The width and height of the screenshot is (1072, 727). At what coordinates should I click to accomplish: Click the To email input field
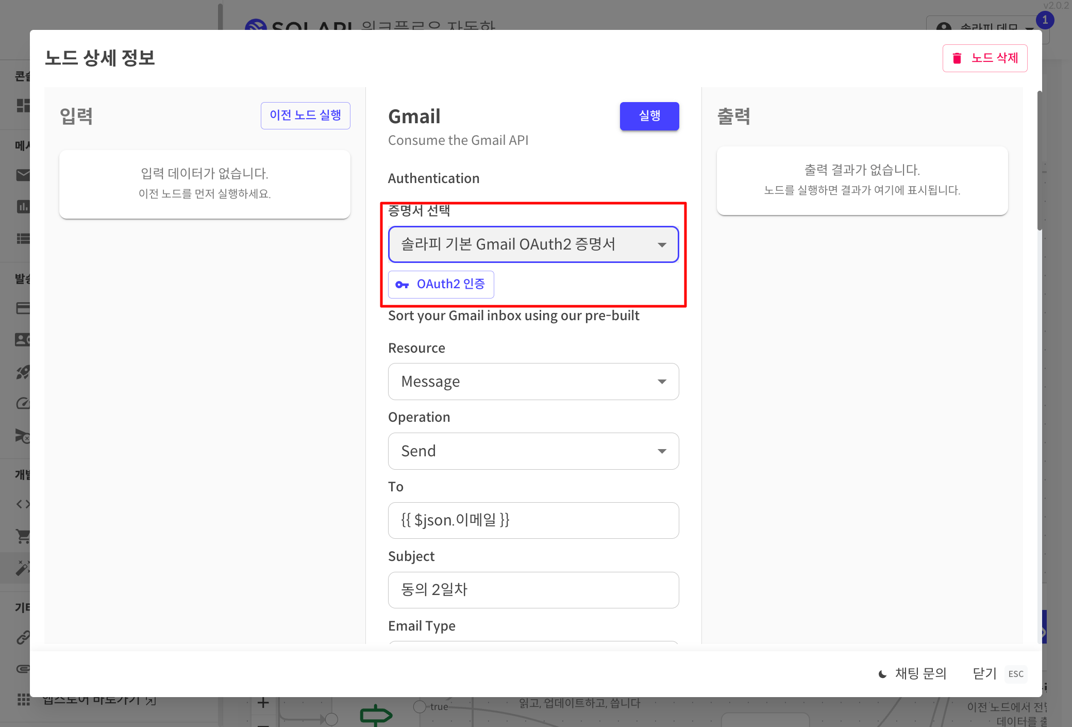[533, 520]
